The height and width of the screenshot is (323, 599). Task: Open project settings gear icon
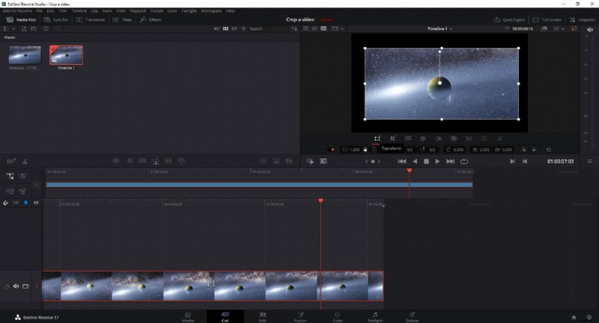click(x=589, y=317)
